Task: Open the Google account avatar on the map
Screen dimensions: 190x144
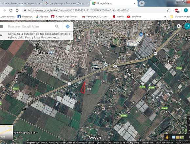Action: [x=188, y=26]
